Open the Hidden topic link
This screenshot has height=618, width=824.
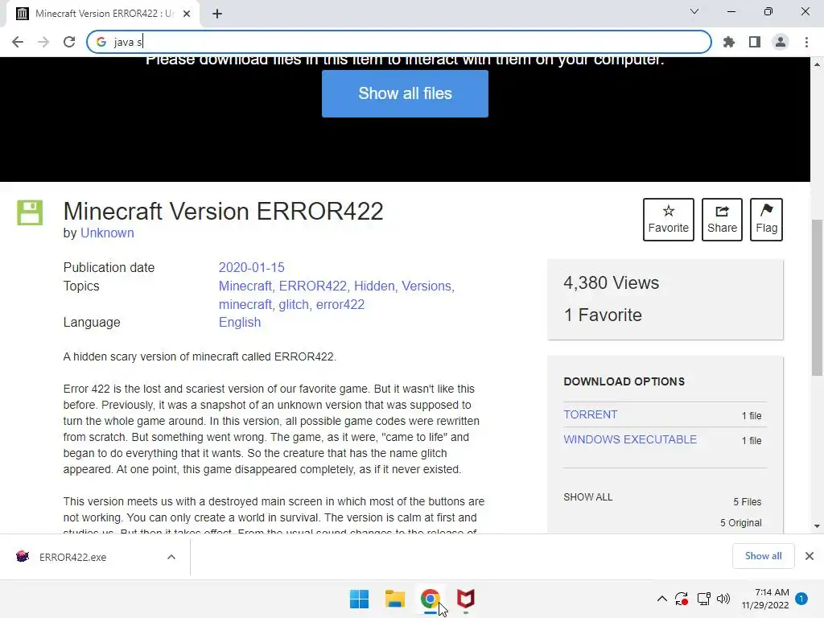tap(374, 286)
